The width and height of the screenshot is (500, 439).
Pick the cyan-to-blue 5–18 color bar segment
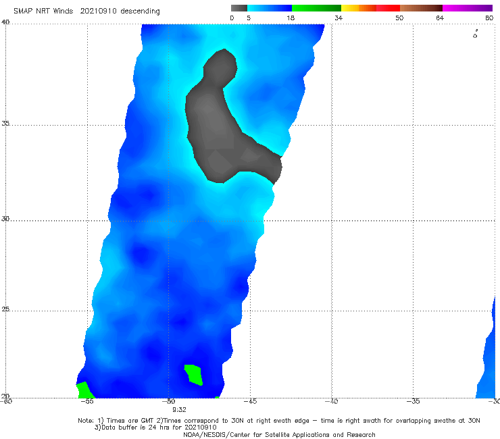point(270,8)
